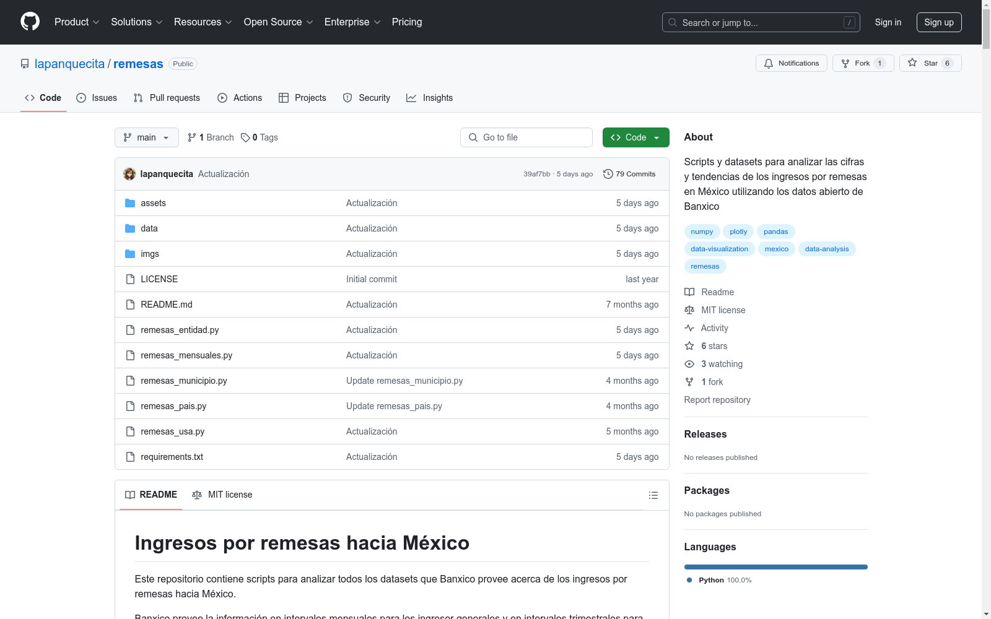The image size is (991, 619).
Task: Click the imgs folder icon
Action: pyautogui.click(x=130, y=254)
